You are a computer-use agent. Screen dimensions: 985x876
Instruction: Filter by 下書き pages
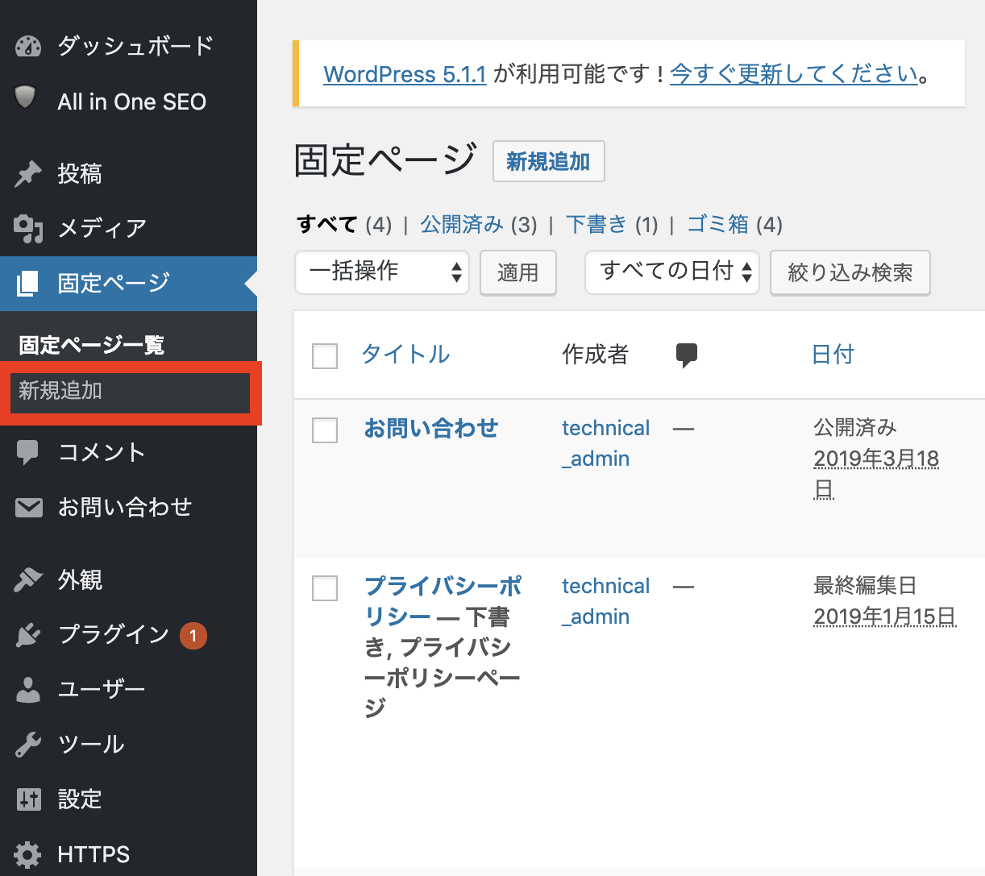point(596,225)
